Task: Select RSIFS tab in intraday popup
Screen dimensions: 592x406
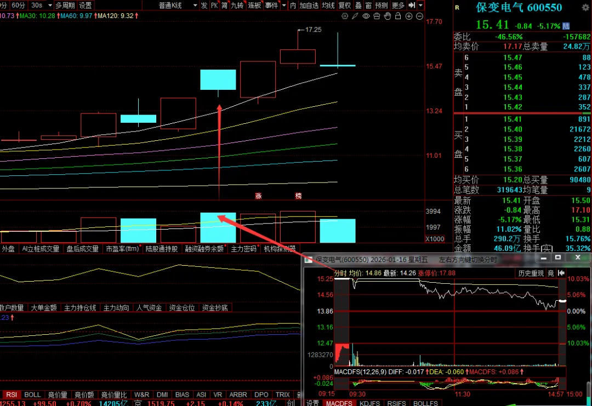Action: tap(396, 403)
